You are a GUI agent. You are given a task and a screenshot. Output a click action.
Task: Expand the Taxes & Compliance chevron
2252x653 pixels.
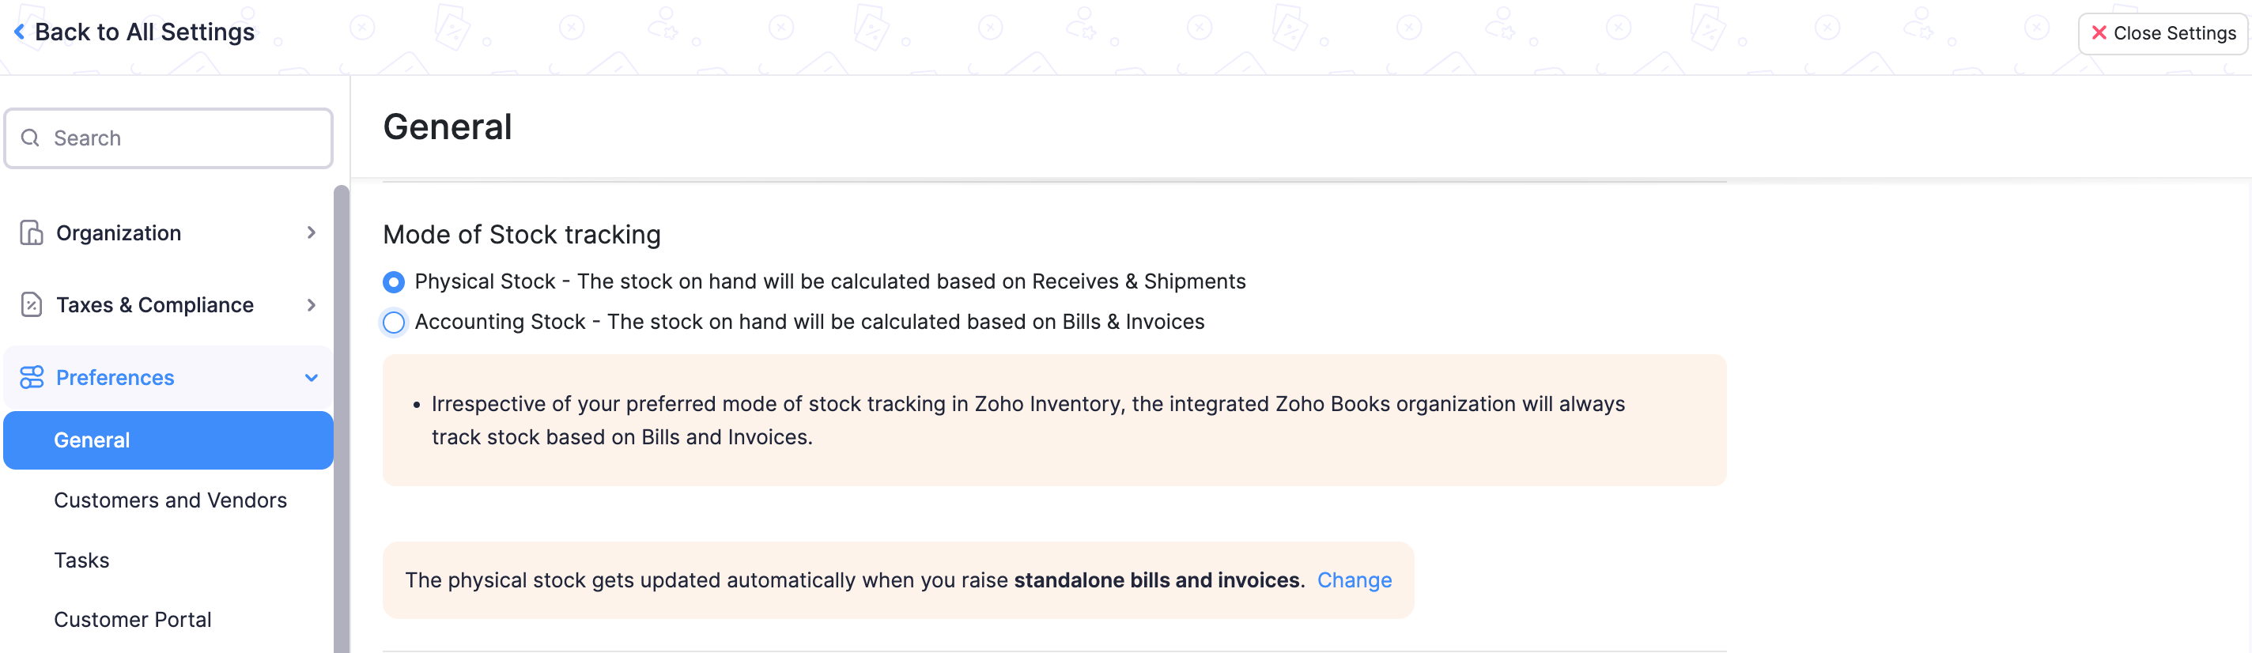pos(312,304)
